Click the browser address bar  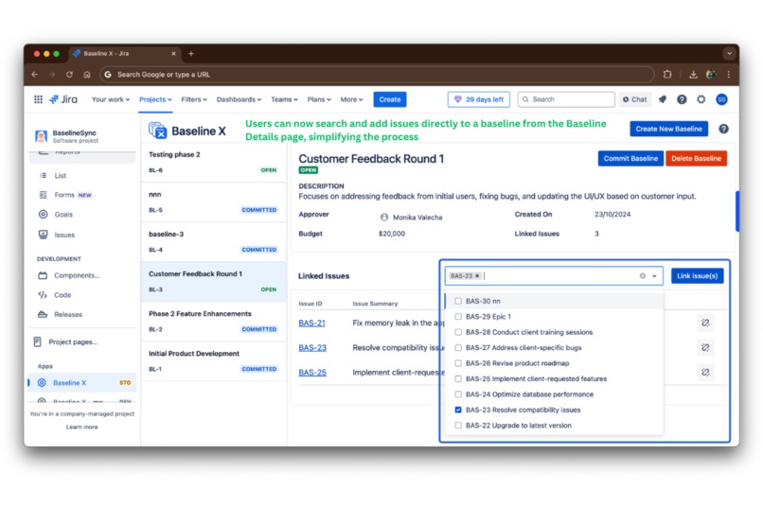[x=377, y=75]
